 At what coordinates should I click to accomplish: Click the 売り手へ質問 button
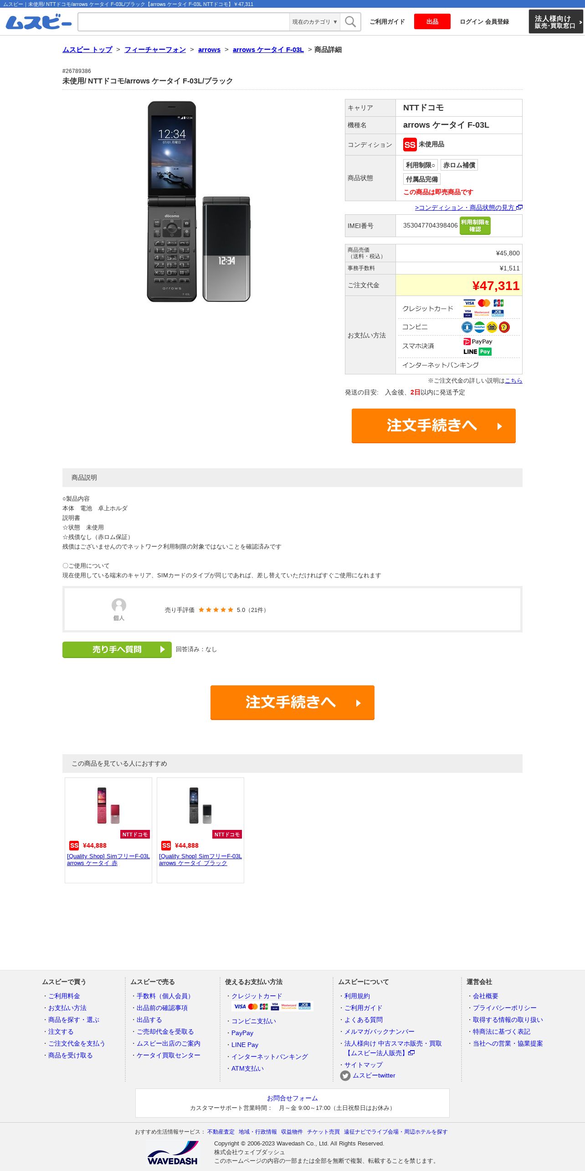(117, 649)
